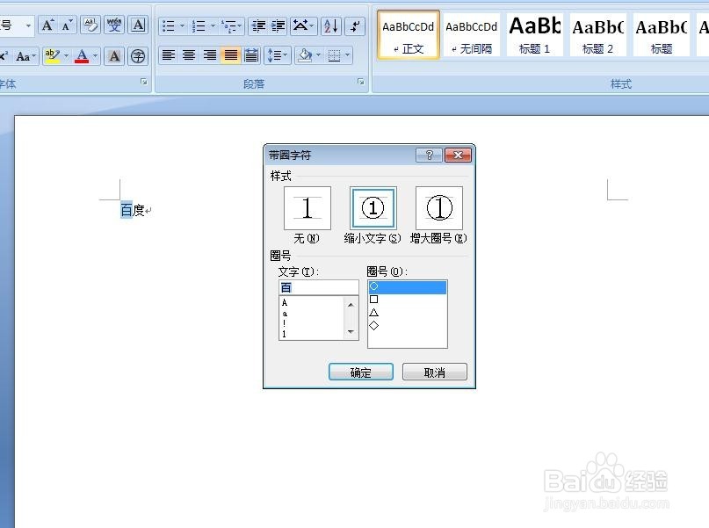The width and height of the screenshot is (709, 528).
Task: Select the diamond enclosure shape
Action: (408, 325)
